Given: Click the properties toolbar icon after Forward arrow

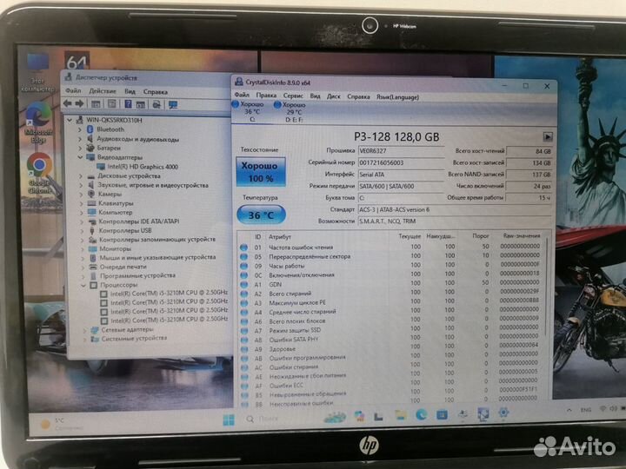Looking at the screenshot, I should (96, 104).
